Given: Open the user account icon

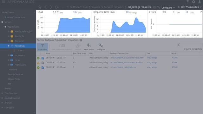Looking at the screenshot, I should (200, 2).
